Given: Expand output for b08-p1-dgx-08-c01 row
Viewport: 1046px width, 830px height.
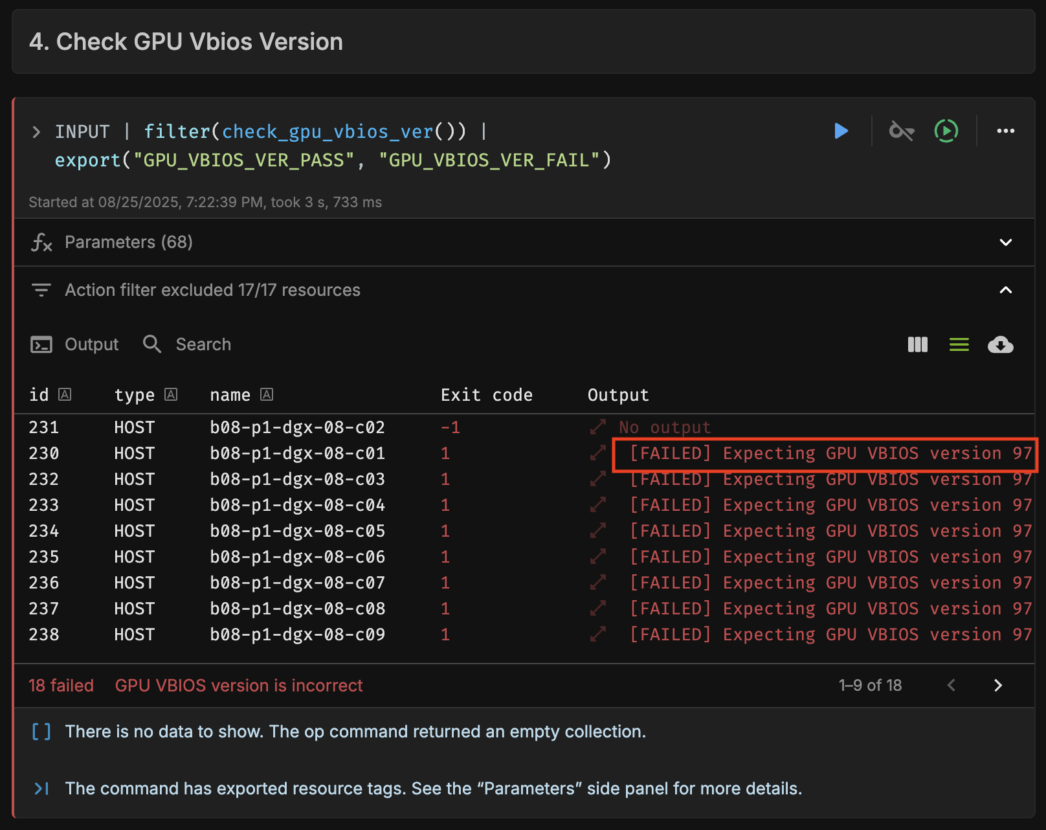Looking at the screenshot, I should tap(597, 453).
